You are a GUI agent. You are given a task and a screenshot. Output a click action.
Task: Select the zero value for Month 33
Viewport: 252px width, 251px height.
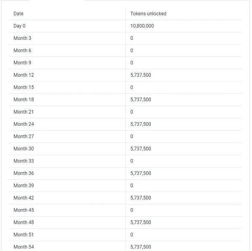tap(131, 161)
